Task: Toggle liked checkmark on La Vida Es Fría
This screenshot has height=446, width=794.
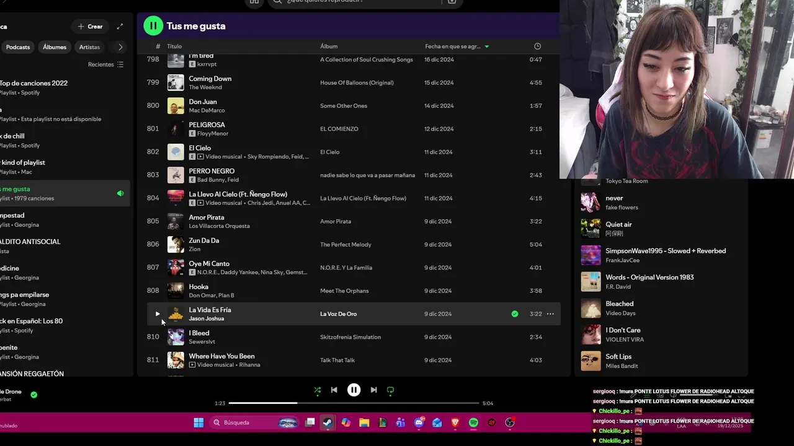Action: (x=514, y=314)
